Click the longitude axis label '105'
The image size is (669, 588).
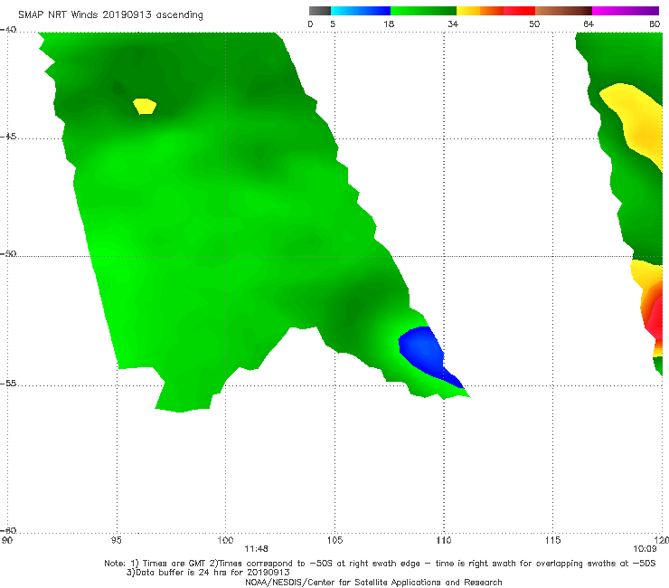pos(334,540)
